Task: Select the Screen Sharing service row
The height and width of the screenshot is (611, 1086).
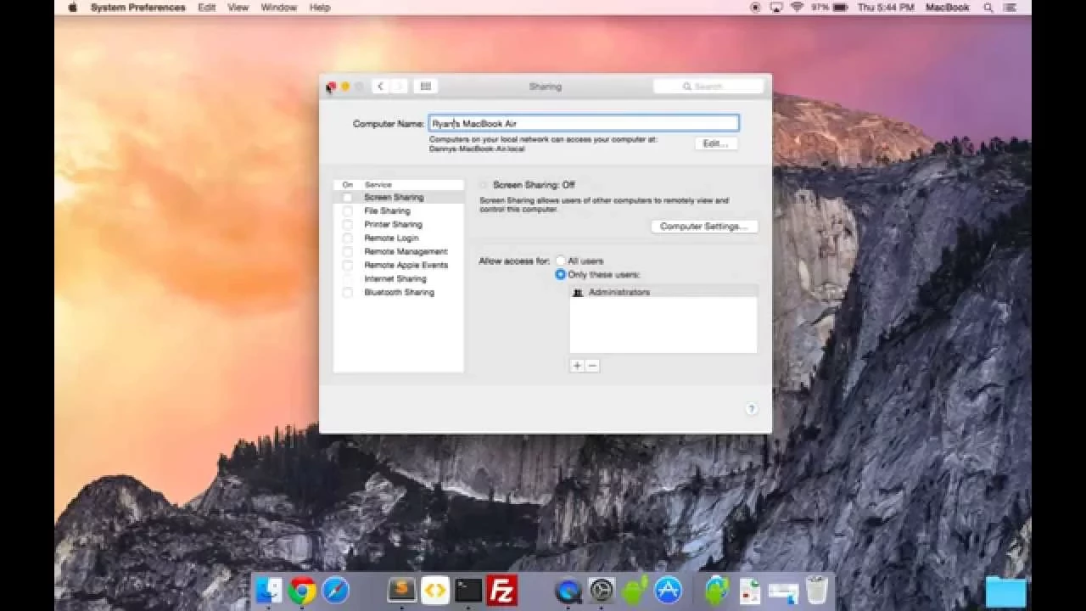Action: pyautogui.click(x=399, y=198)
